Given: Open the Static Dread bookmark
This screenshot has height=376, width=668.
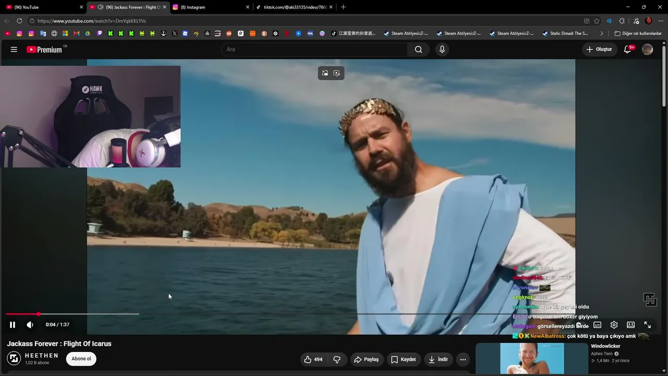Looking at the screenshot, I should [x=565, y=33].
